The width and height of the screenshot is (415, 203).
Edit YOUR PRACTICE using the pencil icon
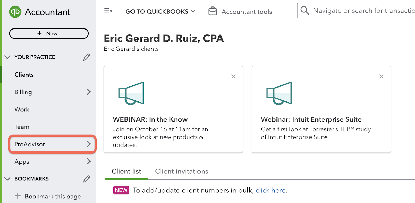tap(87, 57)
